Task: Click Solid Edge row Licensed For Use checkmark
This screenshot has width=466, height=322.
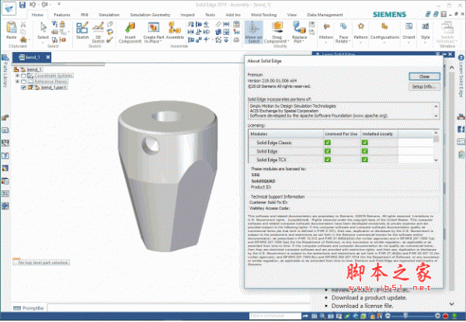Action: [x=328, y=151]
